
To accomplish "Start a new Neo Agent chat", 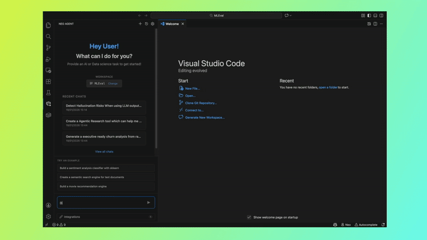I will pyautogui.click(x=140, y=24).
